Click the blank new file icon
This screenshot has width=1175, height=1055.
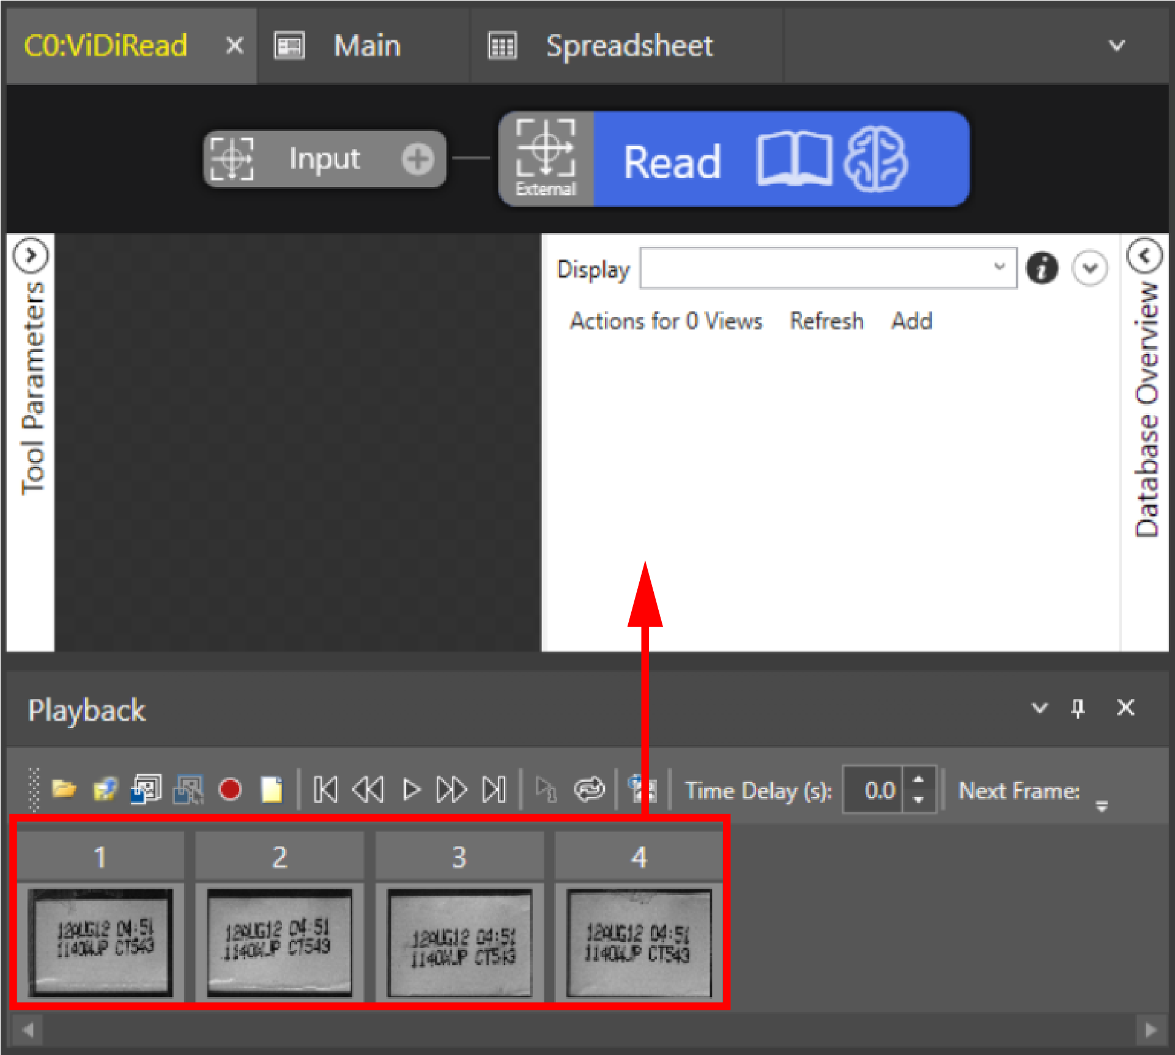click(272, 790)
